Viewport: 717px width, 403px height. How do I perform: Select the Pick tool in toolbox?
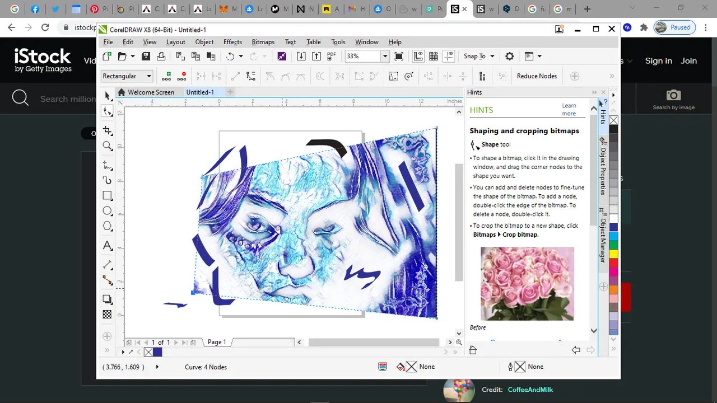108,96
